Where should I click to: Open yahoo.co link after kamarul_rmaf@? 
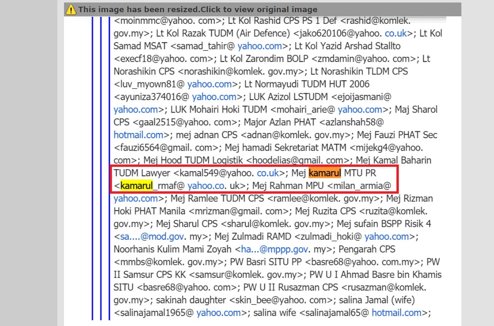click(205, 186)
